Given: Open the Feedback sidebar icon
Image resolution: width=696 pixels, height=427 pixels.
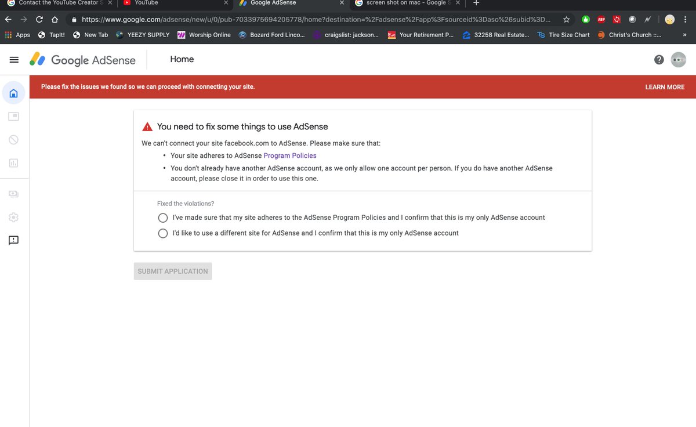Looking at the screenshot, I should [14, 240].
